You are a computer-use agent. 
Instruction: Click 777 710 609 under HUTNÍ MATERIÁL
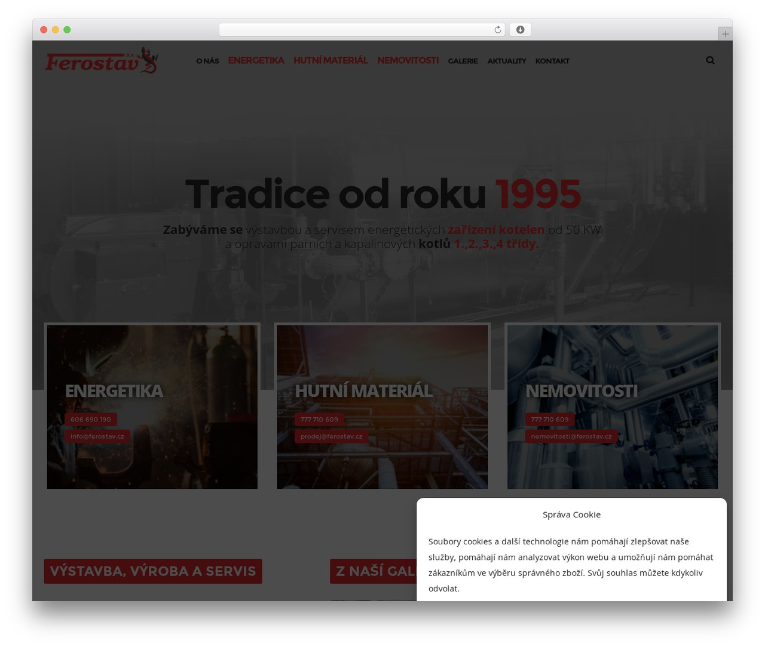[319, 420]
